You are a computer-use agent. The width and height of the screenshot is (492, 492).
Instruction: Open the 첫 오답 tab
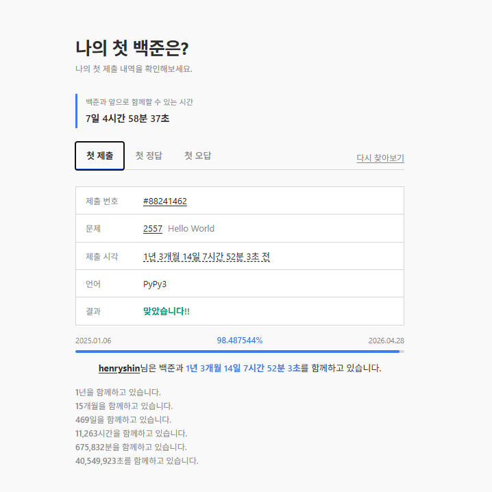point(197,156)
